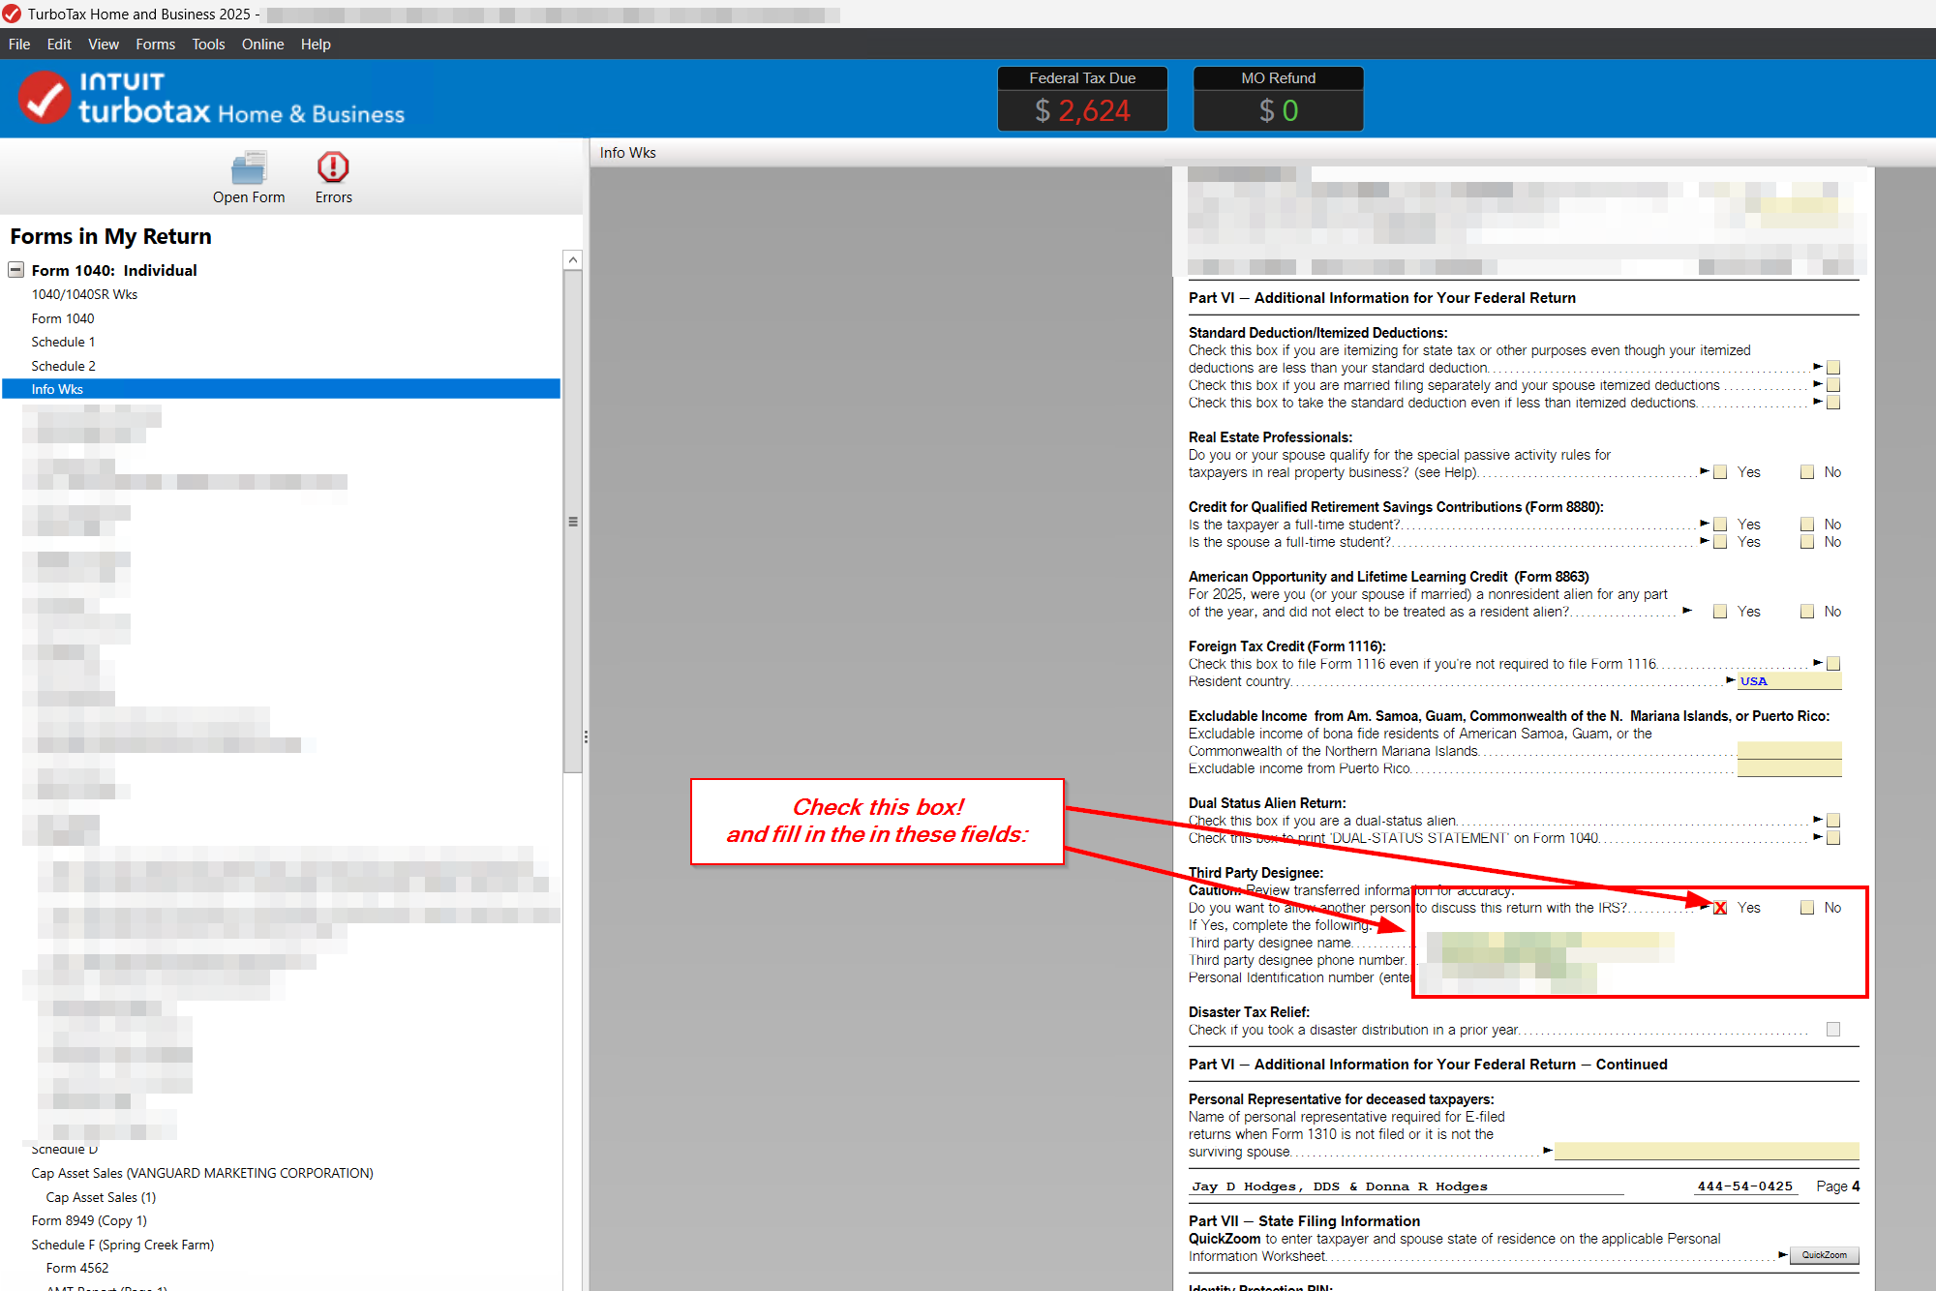Click the Resident country USA field
This screenshot has height=1291, width=1936.
click(x=1790, y=681)
